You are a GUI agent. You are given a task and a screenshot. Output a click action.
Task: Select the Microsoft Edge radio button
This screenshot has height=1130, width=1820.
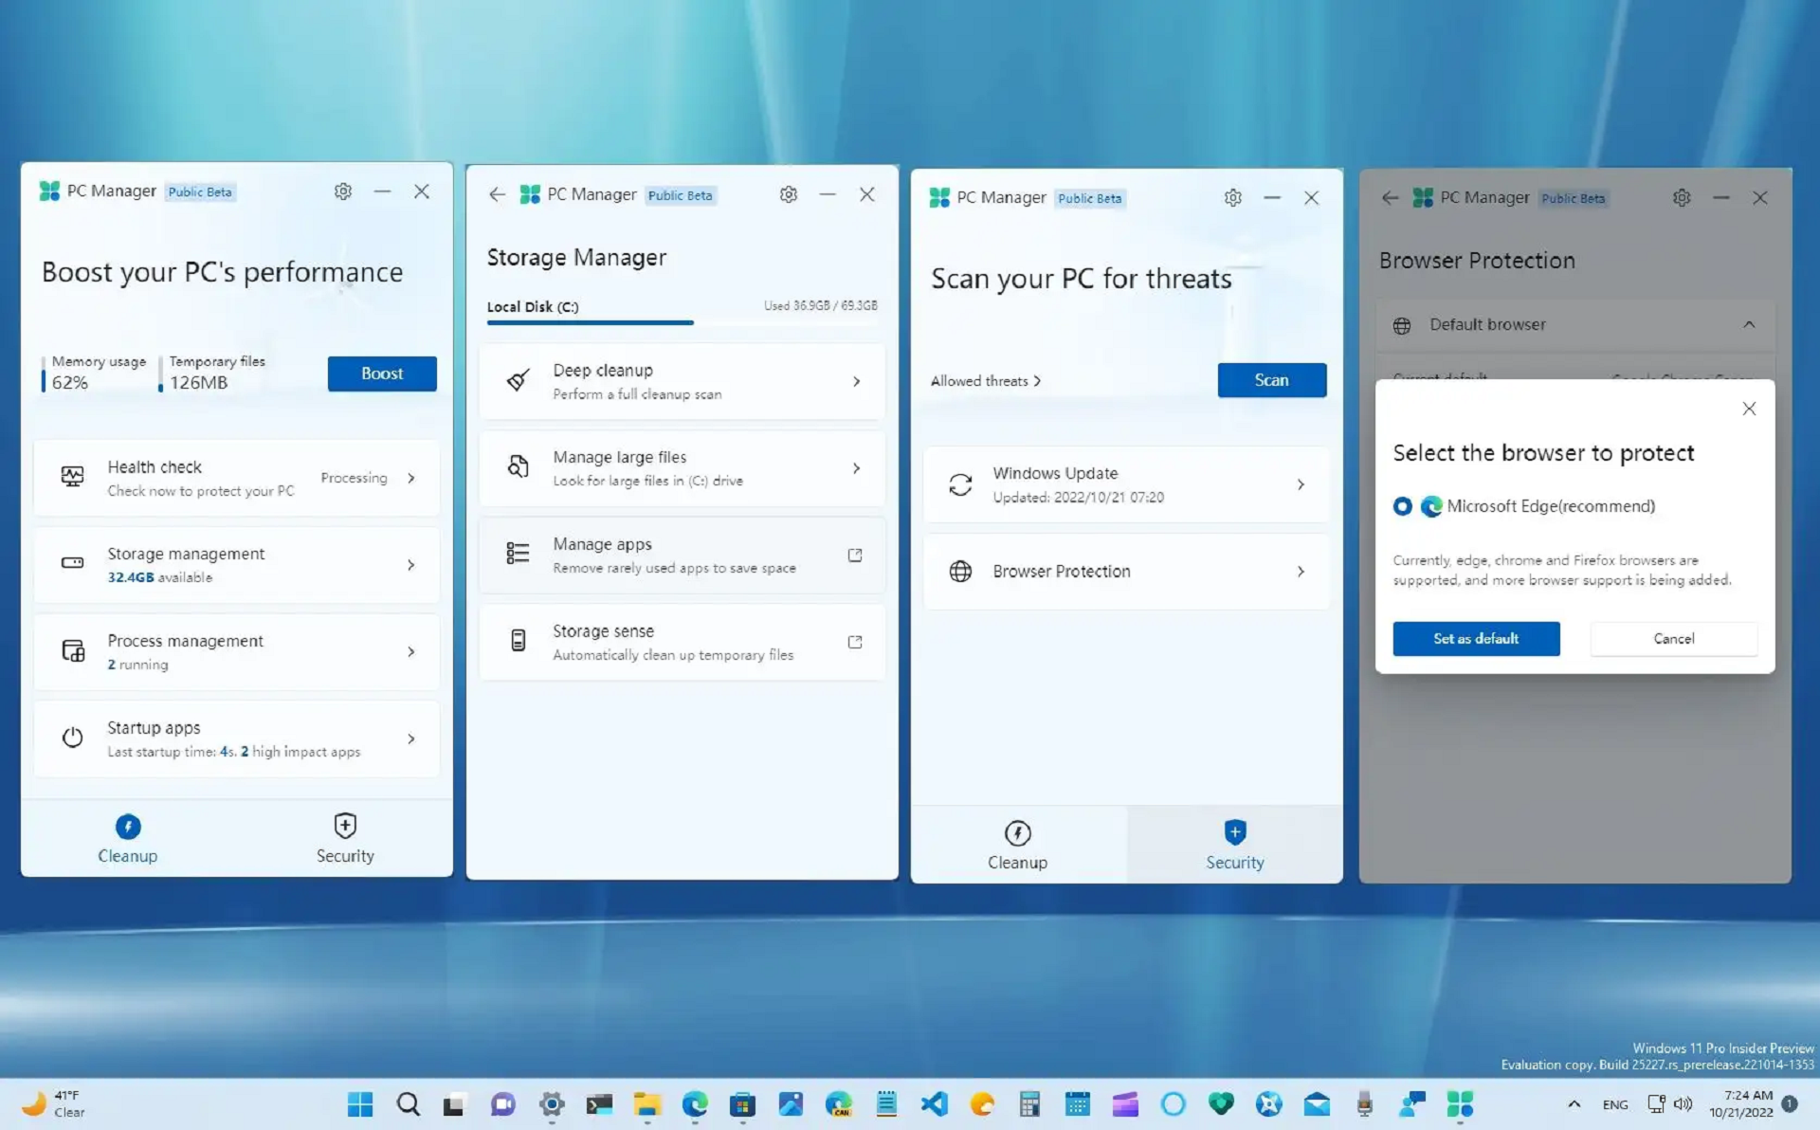pos(1403,506)
